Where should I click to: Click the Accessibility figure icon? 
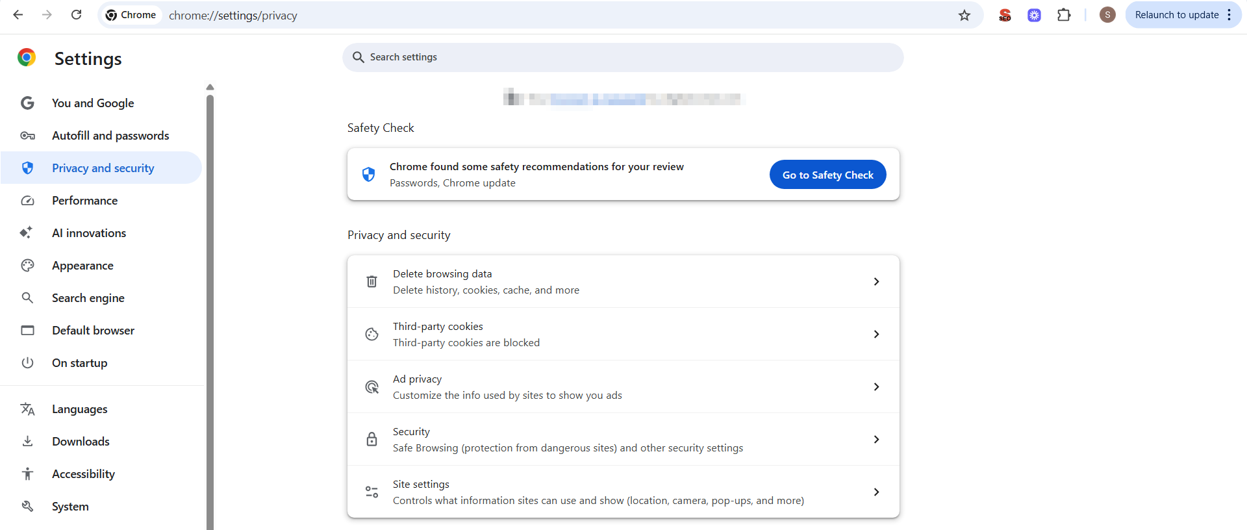[x=27, y=473]
